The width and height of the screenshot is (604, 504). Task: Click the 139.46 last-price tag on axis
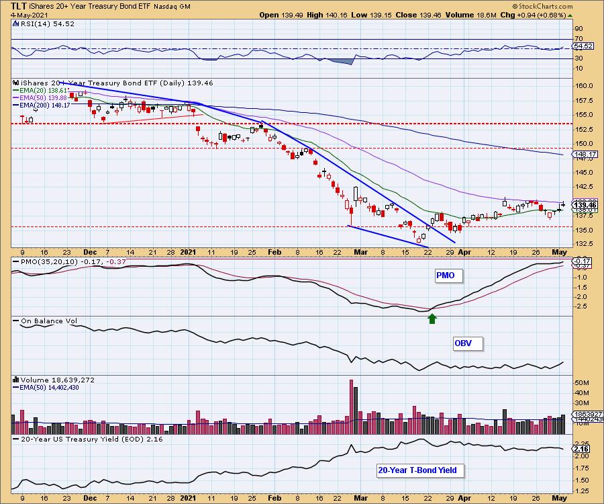585,205
